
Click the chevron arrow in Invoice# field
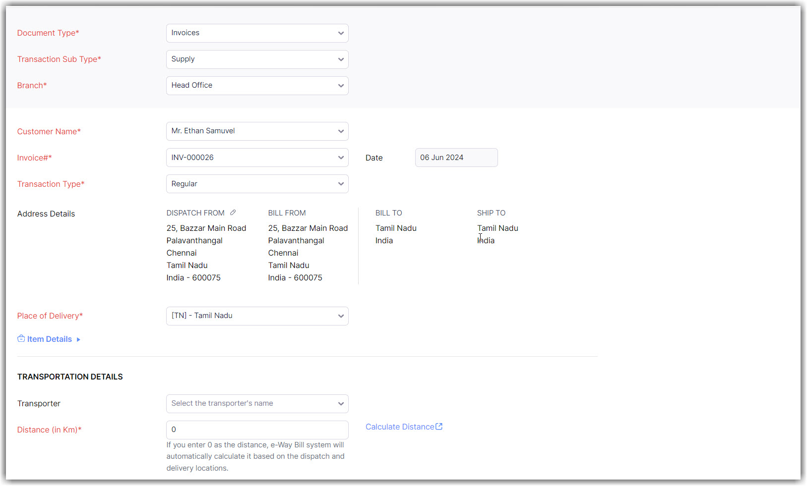341,158
